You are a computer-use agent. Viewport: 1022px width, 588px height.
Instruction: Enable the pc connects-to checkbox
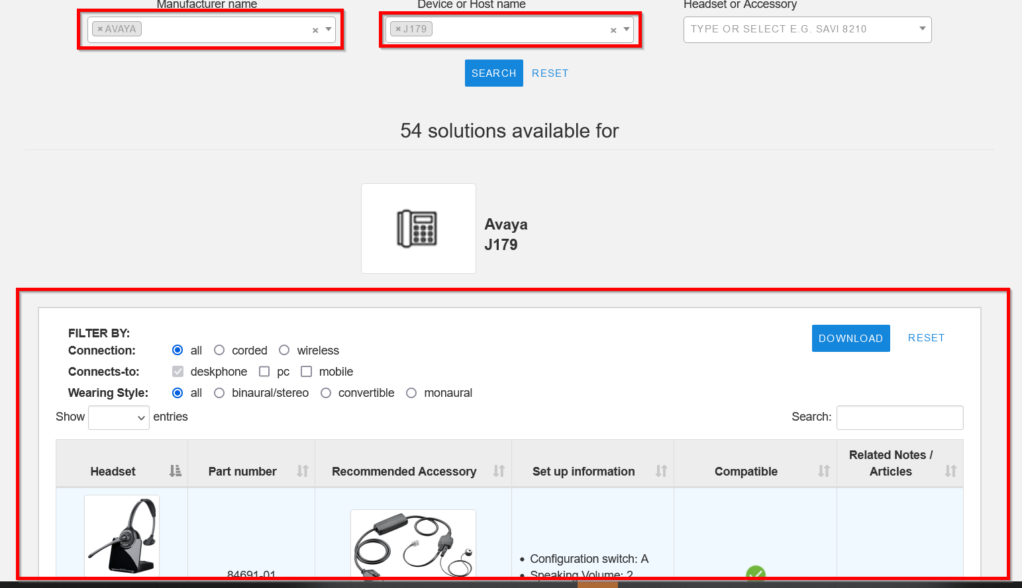[x=264, y=371]
